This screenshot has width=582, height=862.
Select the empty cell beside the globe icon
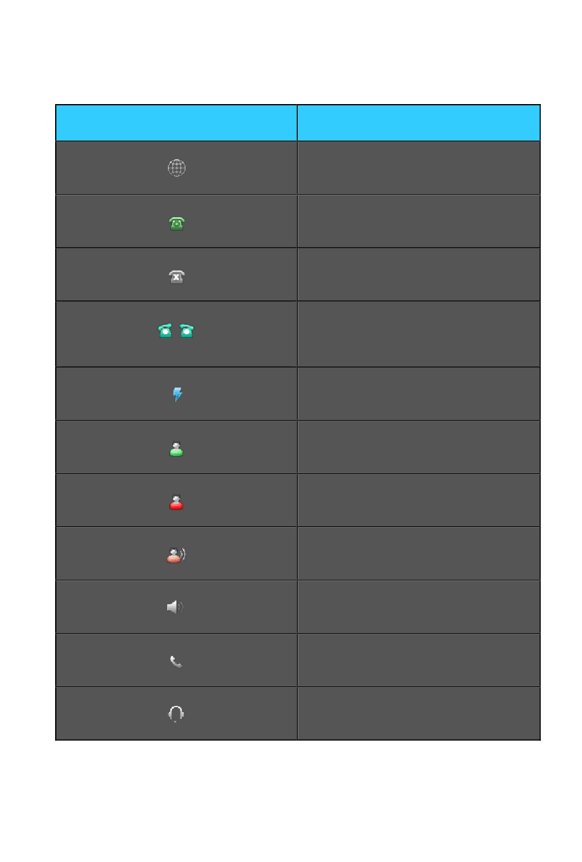pyautogui.click(x=418, y=168)
